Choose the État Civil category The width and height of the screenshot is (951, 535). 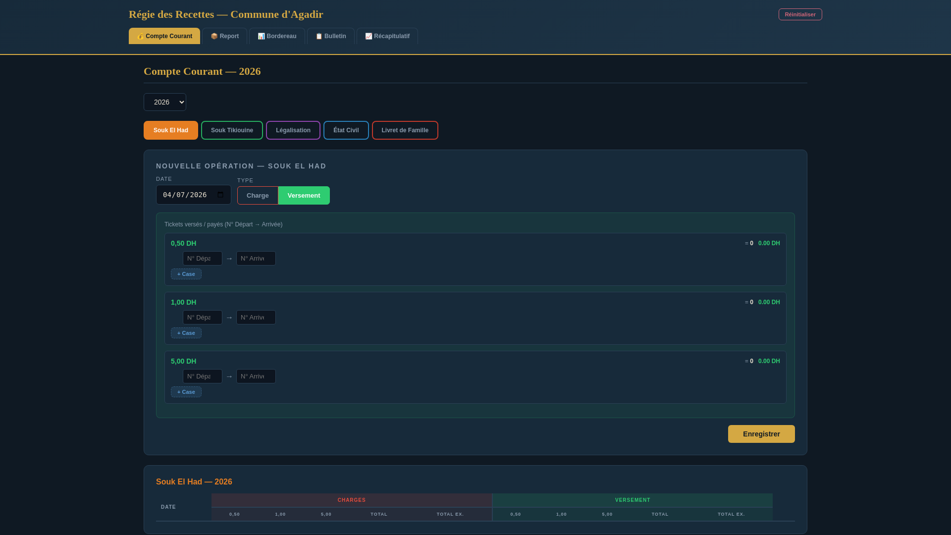pos(346,130)
